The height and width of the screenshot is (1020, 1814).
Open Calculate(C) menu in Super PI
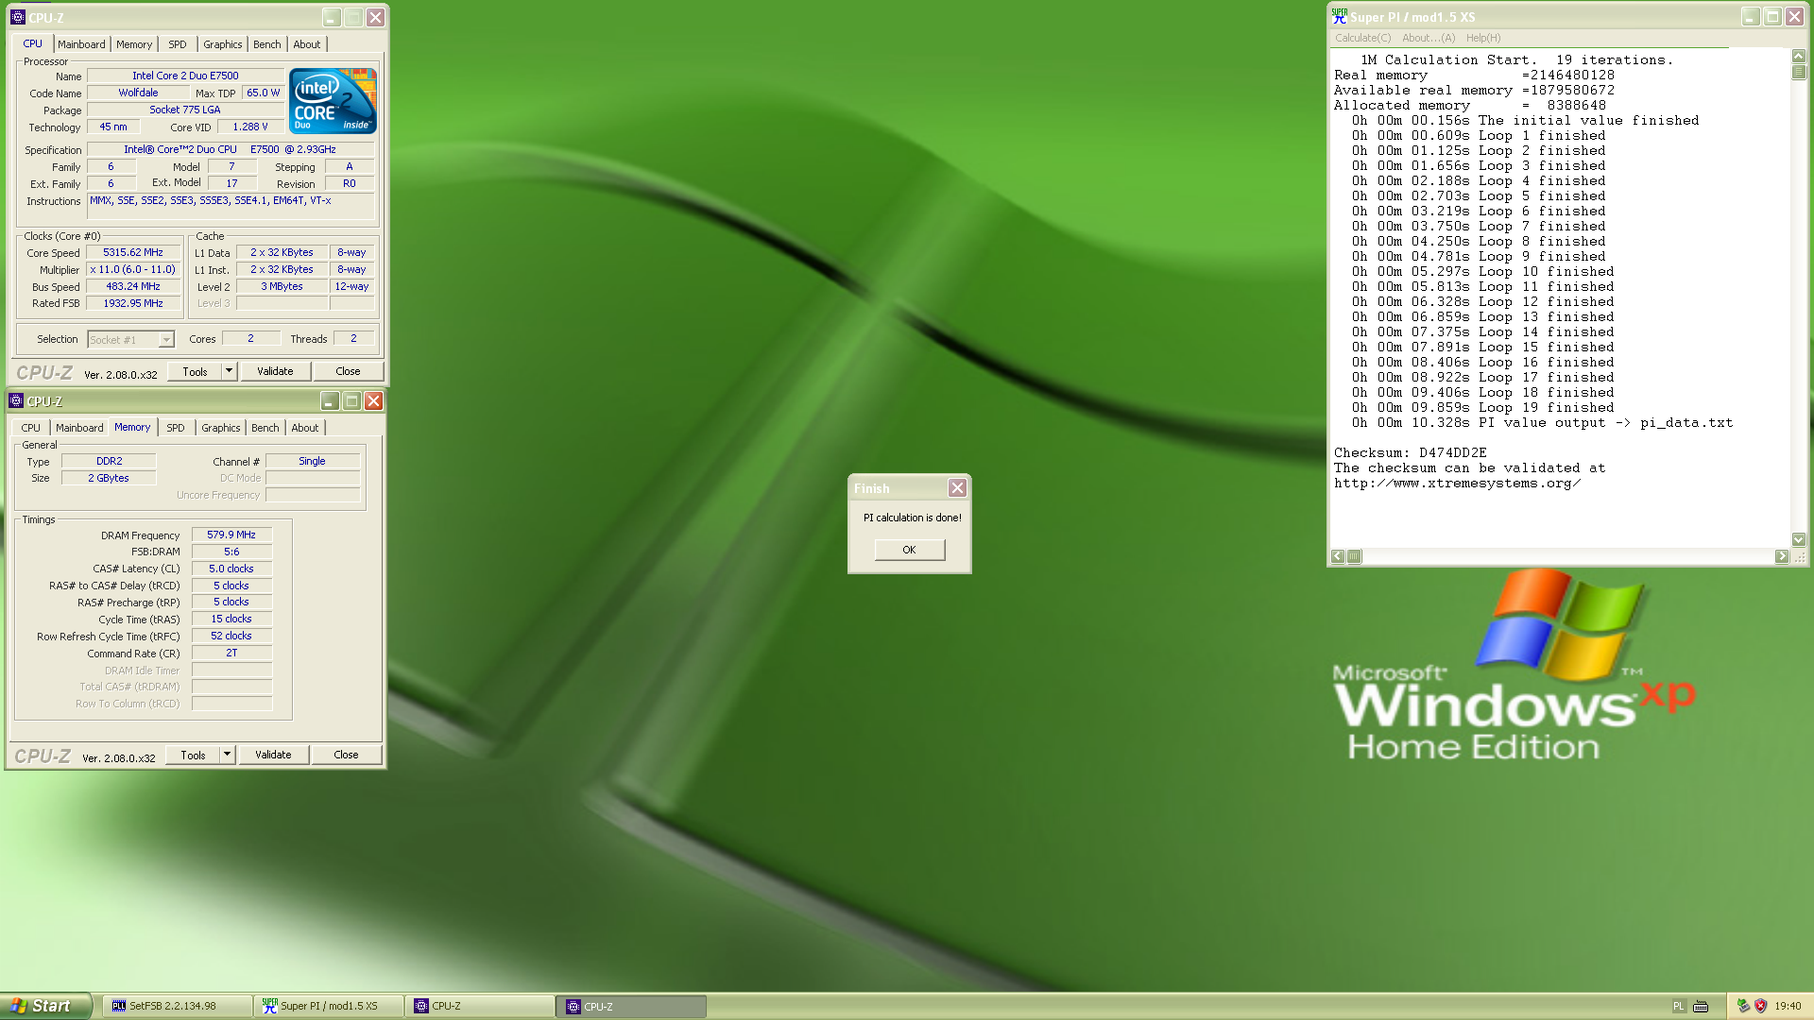(1362, 38)
